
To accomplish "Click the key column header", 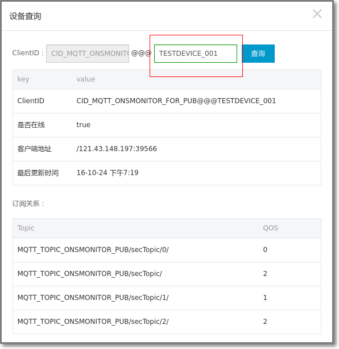I will (x=23, y=79).
